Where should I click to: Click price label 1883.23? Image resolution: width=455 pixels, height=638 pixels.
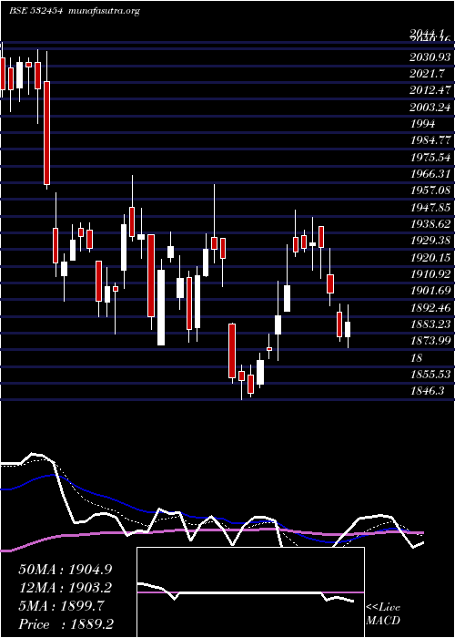coord(430,324)
